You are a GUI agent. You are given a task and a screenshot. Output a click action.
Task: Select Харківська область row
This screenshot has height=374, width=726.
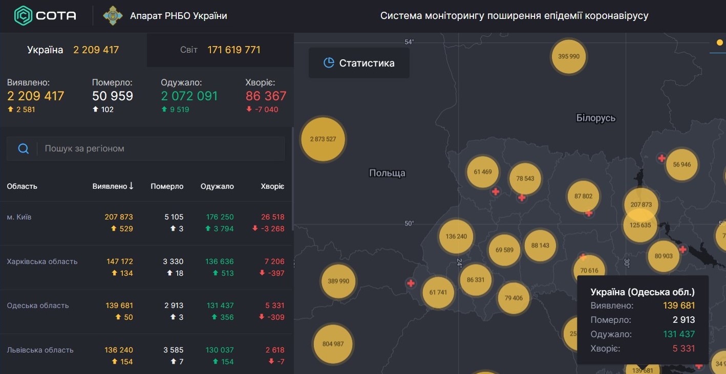(x=145, y=267)
